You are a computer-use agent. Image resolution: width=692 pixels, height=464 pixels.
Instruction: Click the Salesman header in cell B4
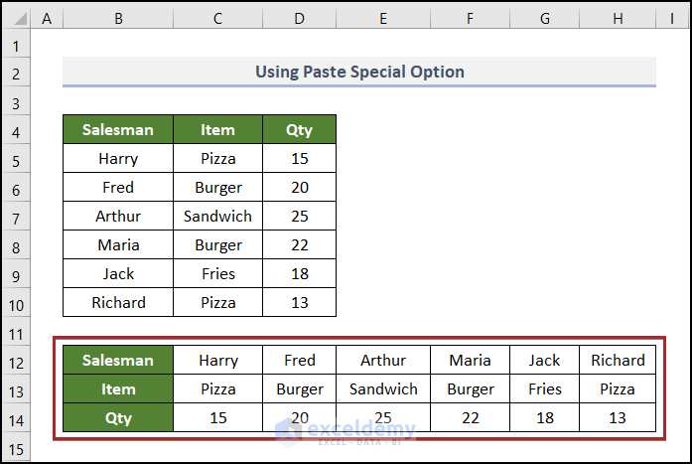click(x=118, y=129)
